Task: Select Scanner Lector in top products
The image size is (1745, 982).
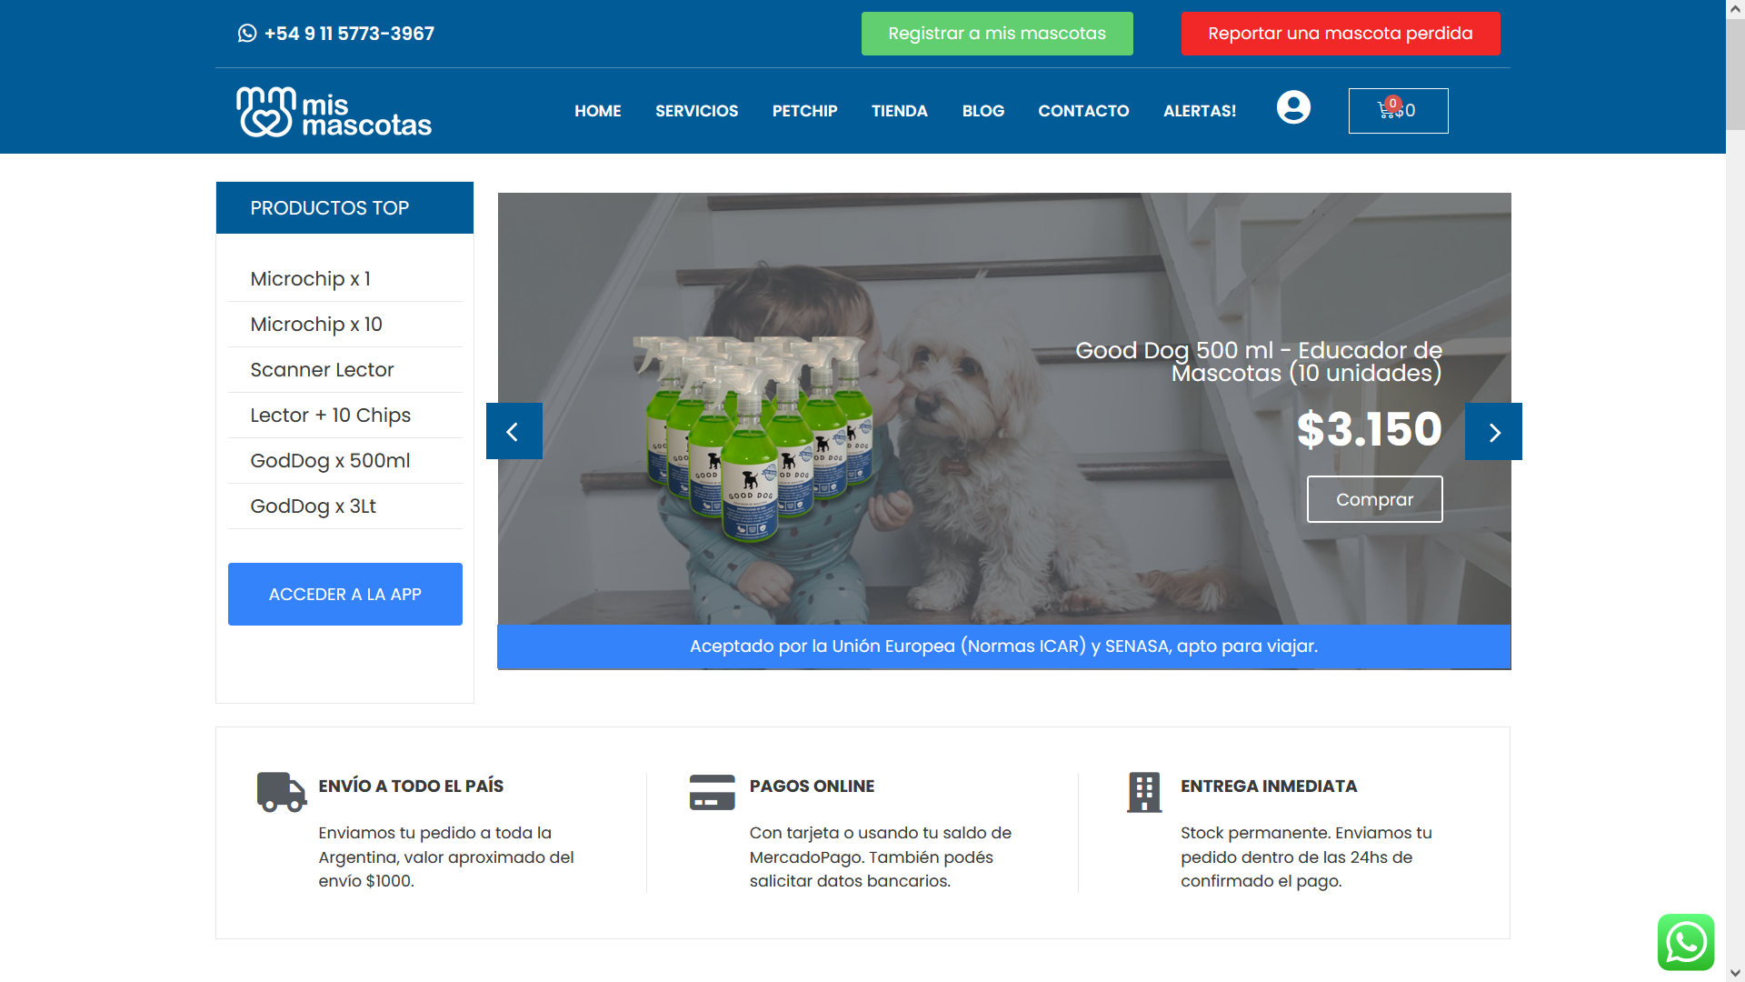Action: pyautogui.click(x=322, y=370)
